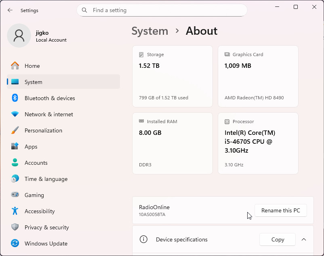This screenshot has height=256, width=324.
Task: Click the System breadcrumb link
Action: [x=150, y=31]
